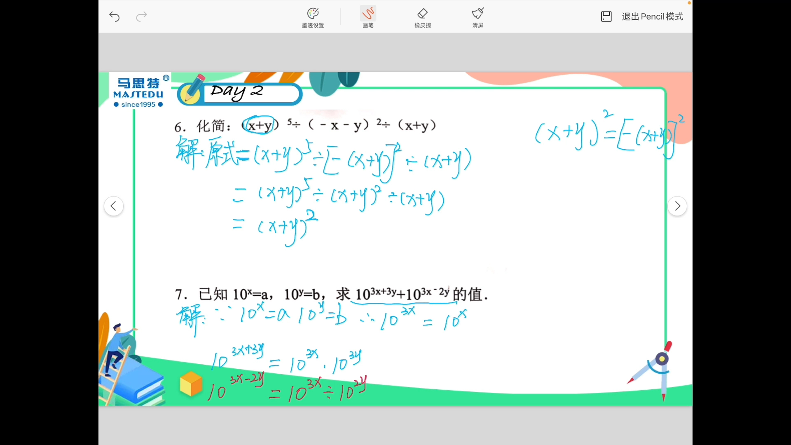
Task: Clear all annotations with the 清屏 broom
Action: tap(477, 16)
